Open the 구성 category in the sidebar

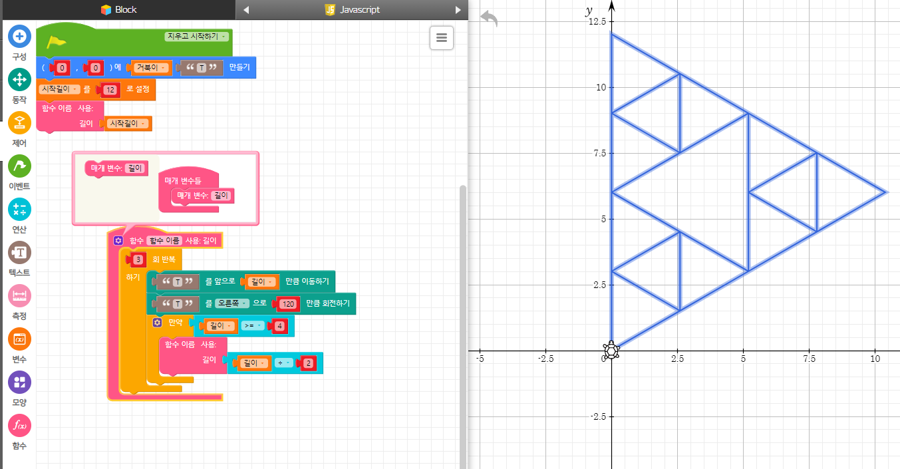19,36
